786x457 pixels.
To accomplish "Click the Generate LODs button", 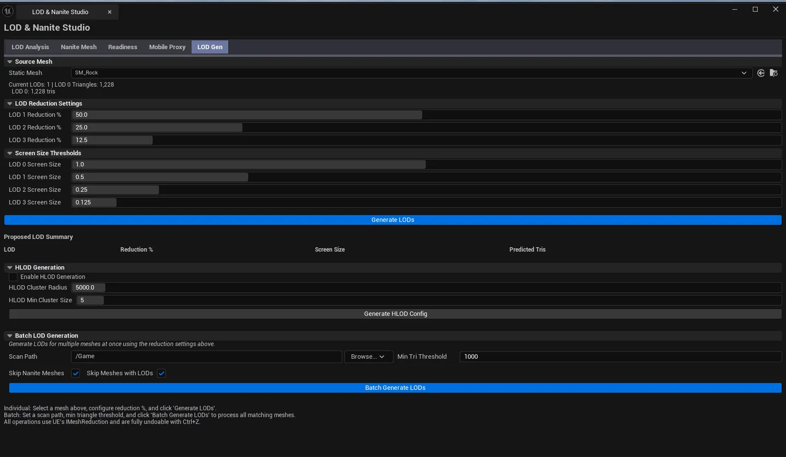I will 393,220.
